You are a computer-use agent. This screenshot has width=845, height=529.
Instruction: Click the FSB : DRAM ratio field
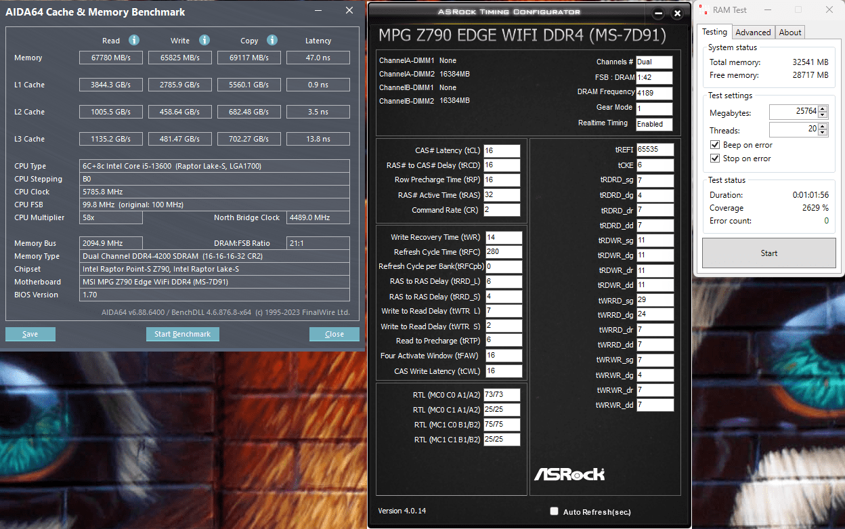coord(654,78)
